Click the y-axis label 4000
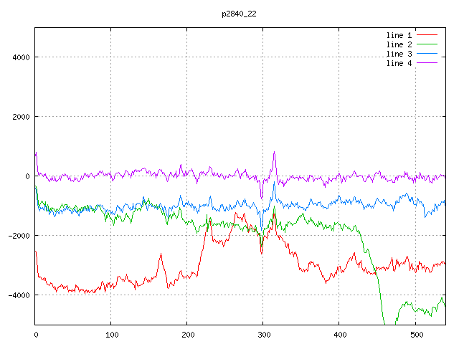Screen dimensions: 459x344 pos(21,57)
